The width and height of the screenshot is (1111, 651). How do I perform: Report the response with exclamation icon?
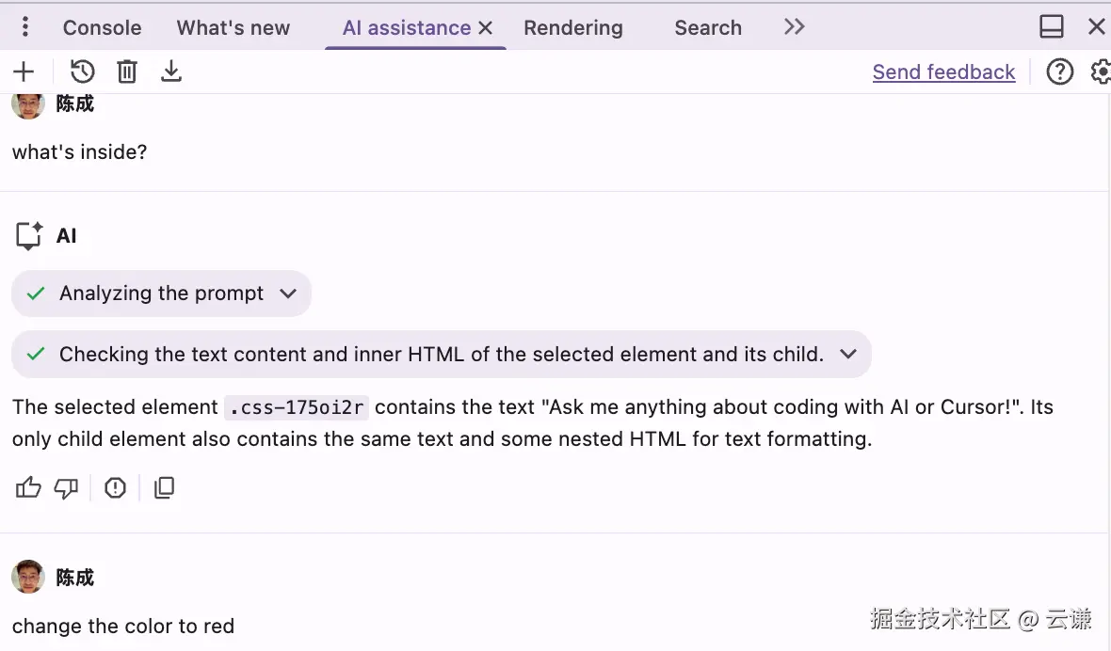pos(115,487)
